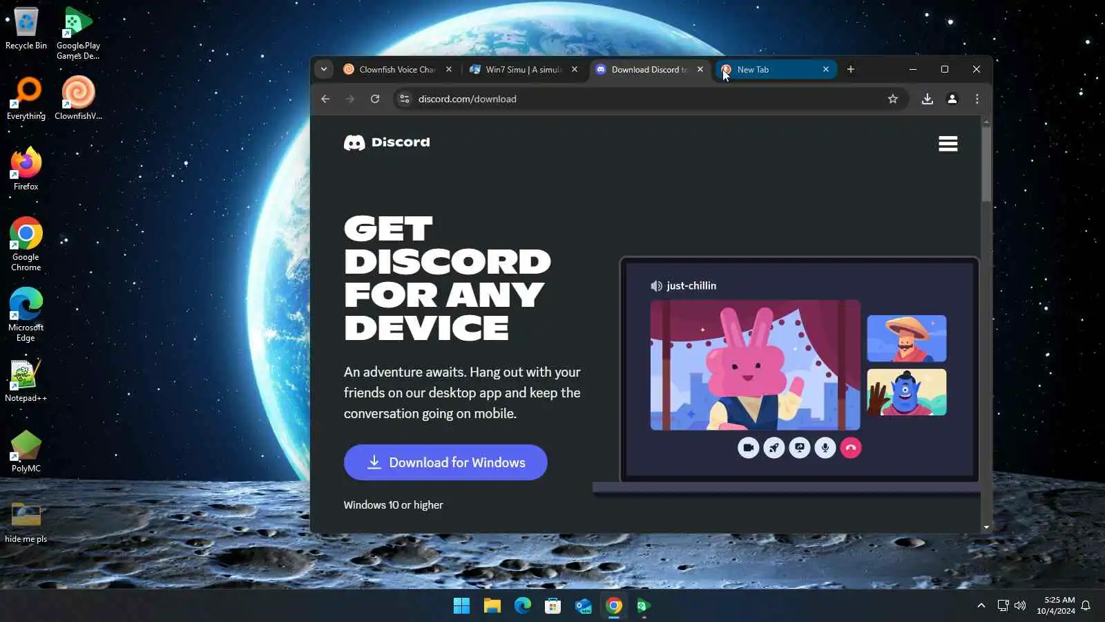The image size is (1105, 622).
Task: Close the Win7 Simu tab
Action: pos(575,69)
